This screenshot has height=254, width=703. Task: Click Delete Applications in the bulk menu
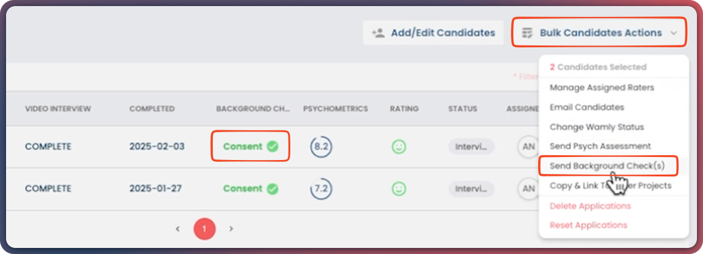[590, 206]
